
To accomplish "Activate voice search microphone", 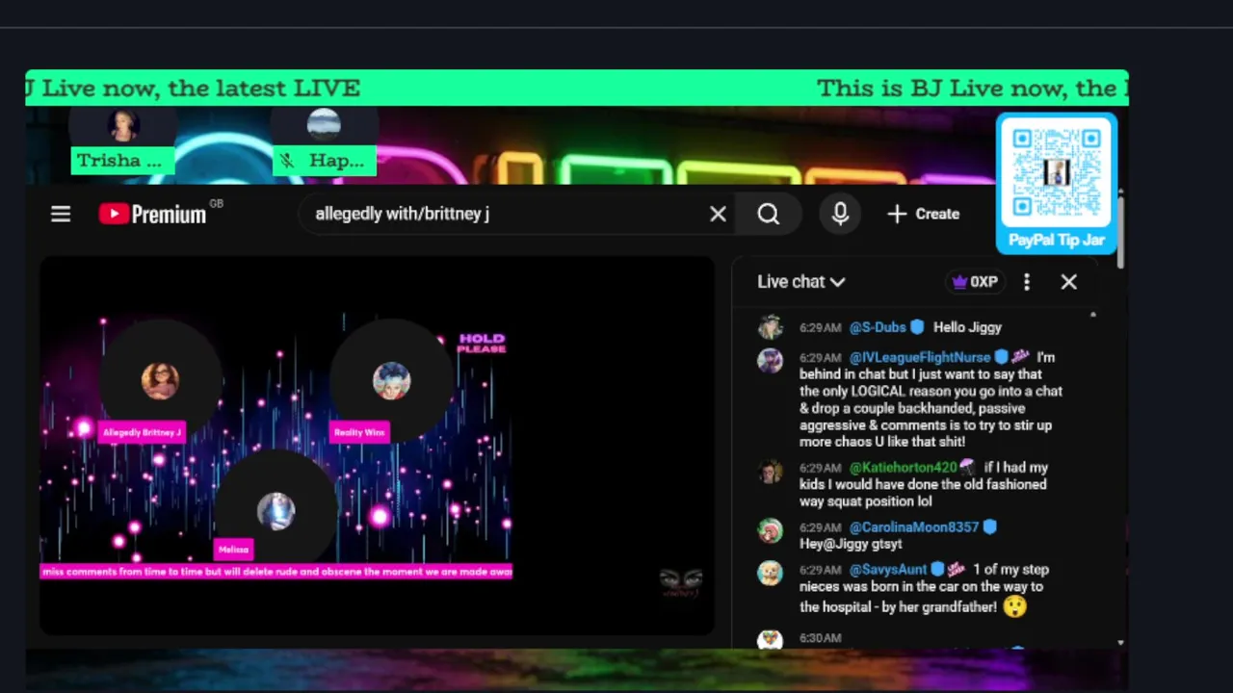I will pyautogui.click(x=840, y=214).
